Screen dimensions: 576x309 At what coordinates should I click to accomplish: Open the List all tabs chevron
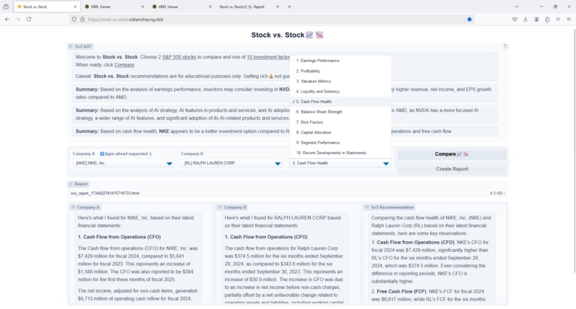tap(517, 6)
